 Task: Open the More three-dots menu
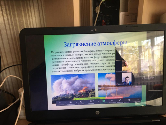coord(138,99)
